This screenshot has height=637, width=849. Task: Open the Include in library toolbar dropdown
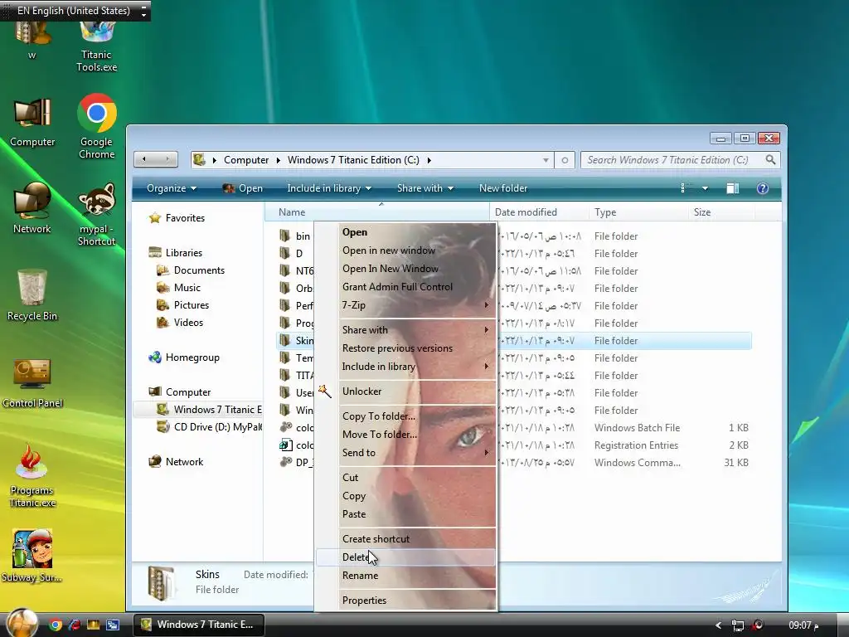[328, 188]
